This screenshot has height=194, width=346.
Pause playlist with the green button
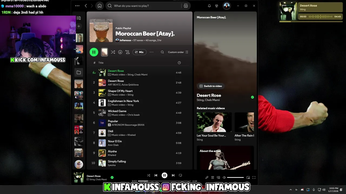tap(94, 52)
